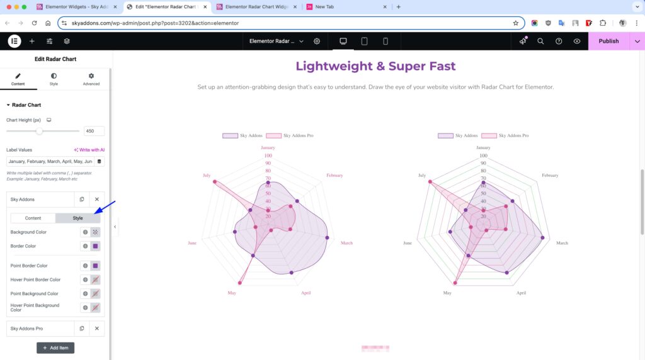Open global colors for Border Color
Screen dimensions: 645x360
85,246
